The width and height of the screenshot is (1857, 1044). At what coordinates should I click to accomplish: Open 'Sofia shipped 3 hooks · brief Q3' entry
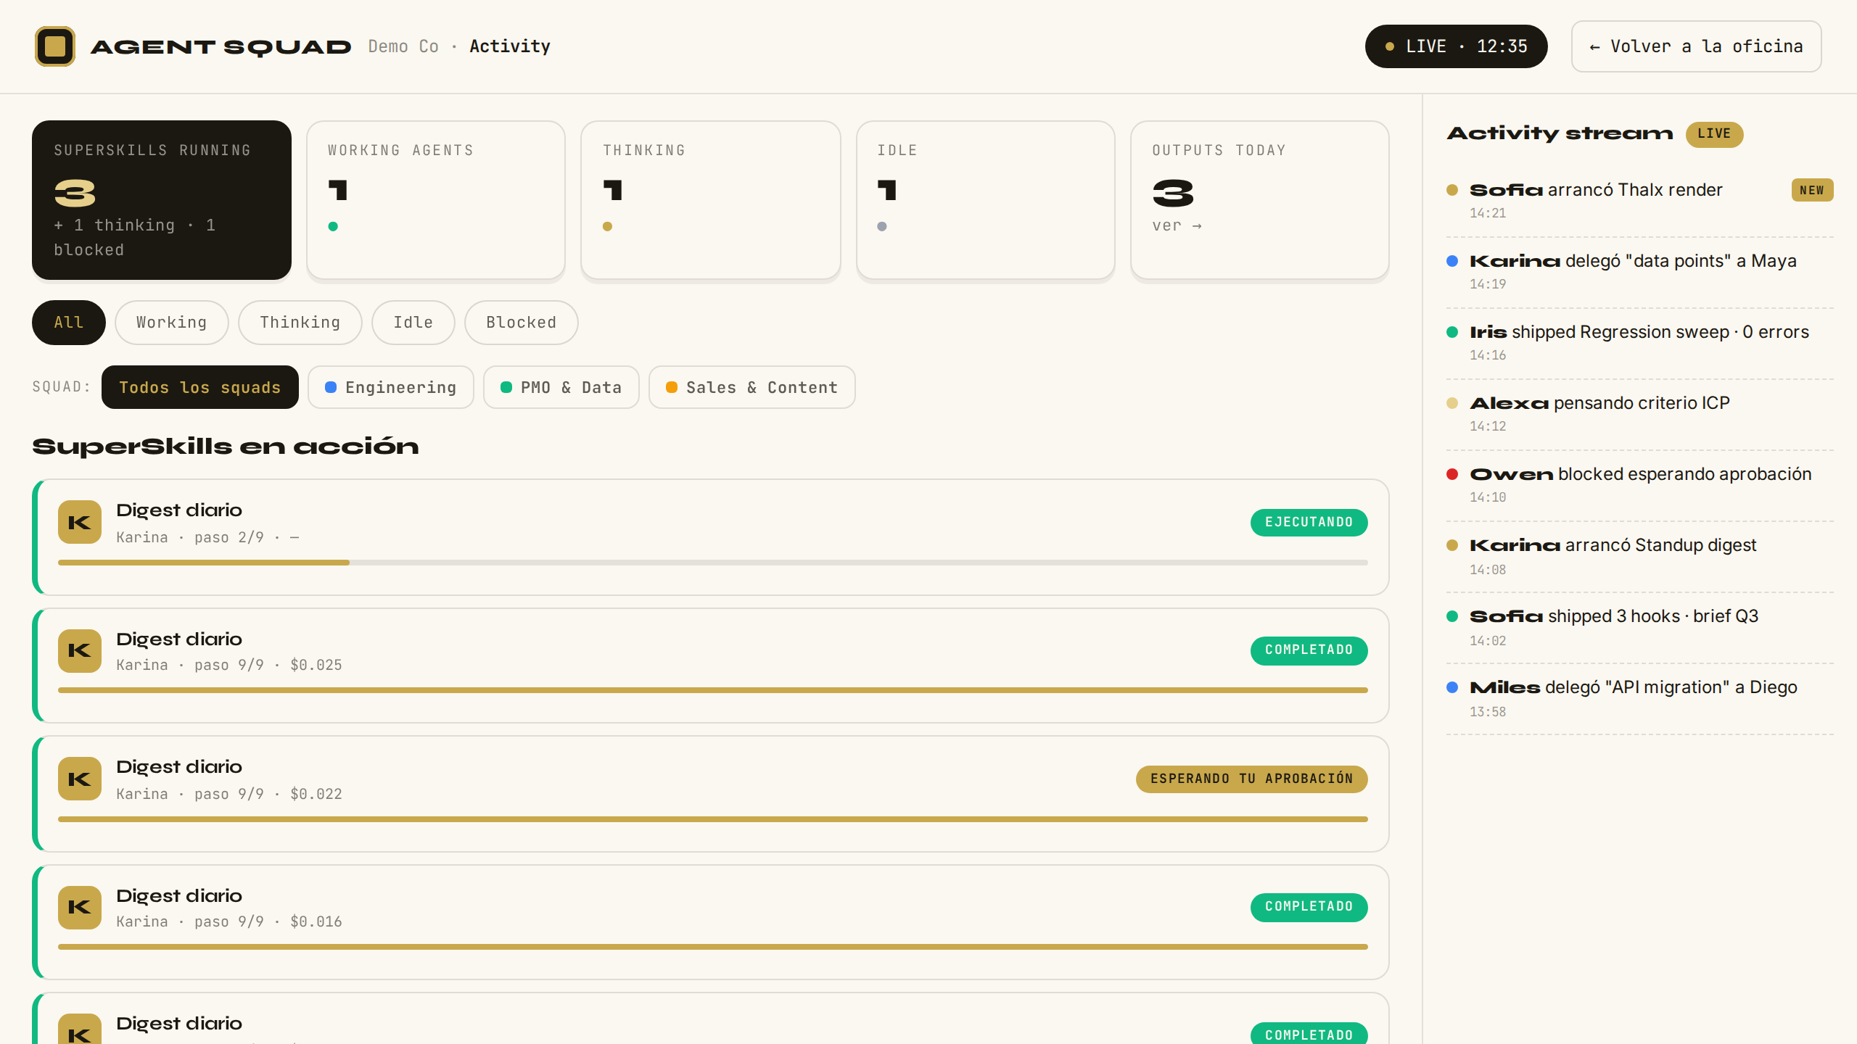pyautogui.click(x=1640, y=628)
